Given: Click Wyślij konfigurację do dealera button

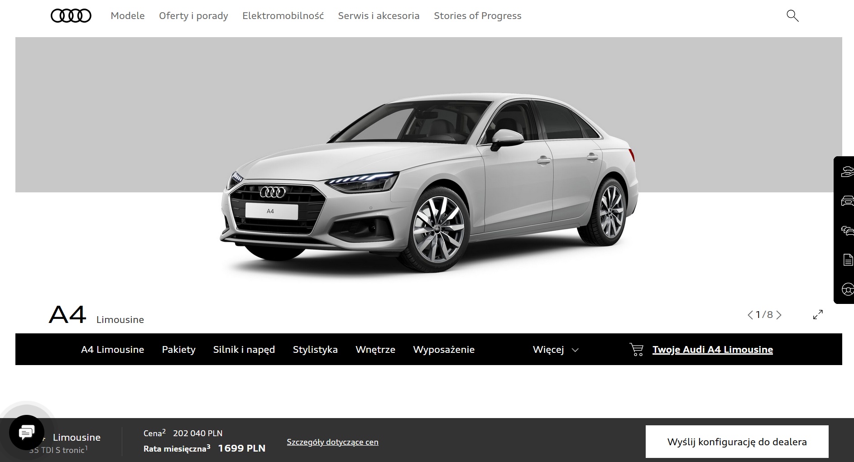Looking at the screenshot, I should point(737,442).
